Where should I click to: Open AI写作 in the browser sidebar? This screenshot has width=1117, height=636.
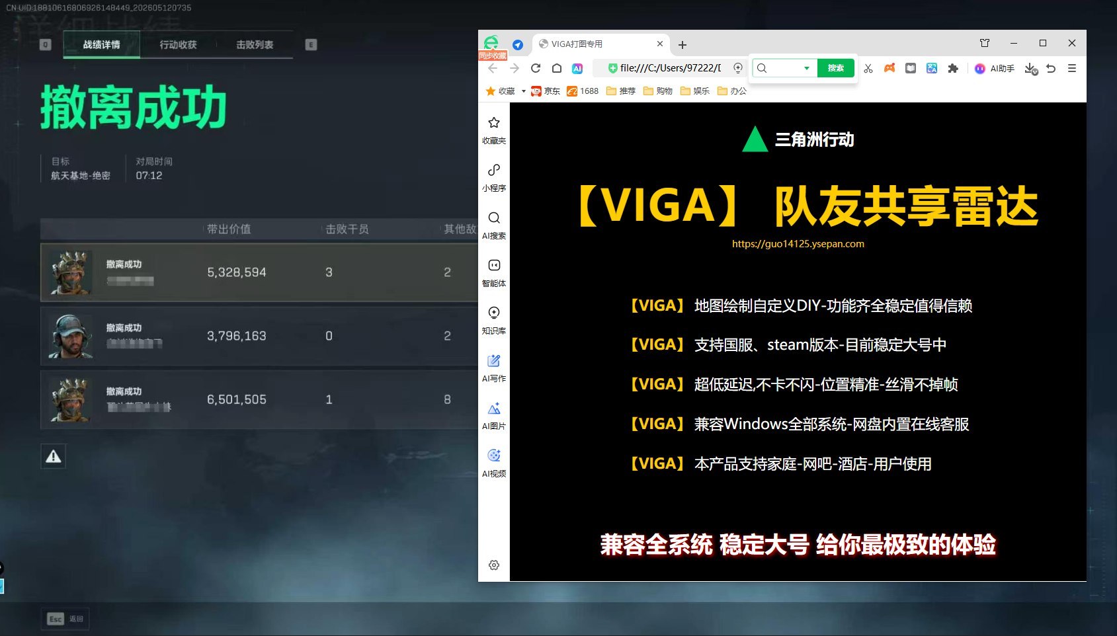[494, 368]
